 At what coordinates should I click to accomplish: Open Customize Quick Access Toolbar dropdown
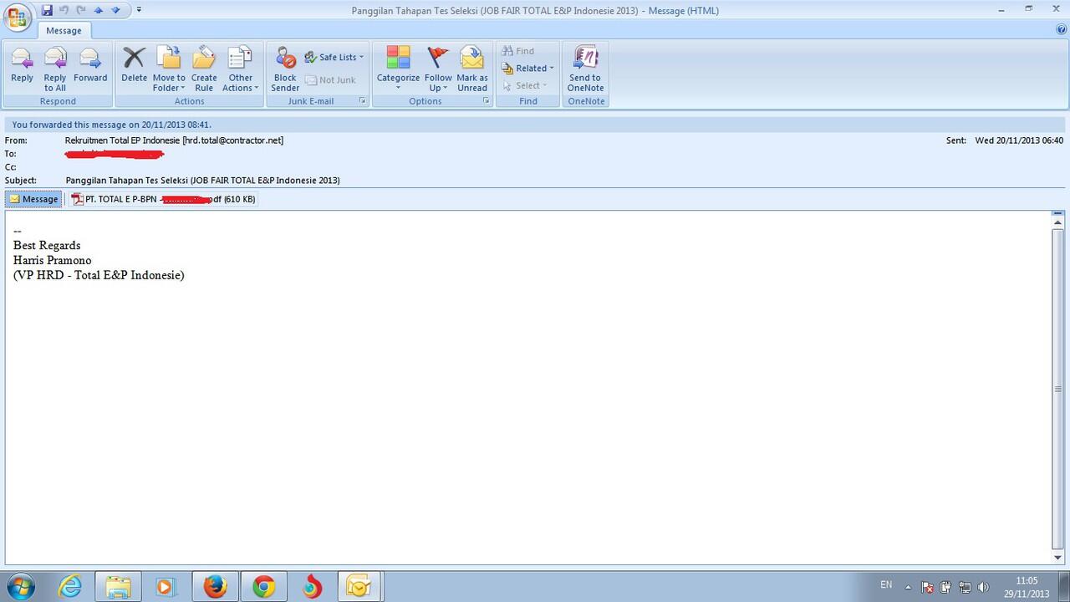[139, 10]
